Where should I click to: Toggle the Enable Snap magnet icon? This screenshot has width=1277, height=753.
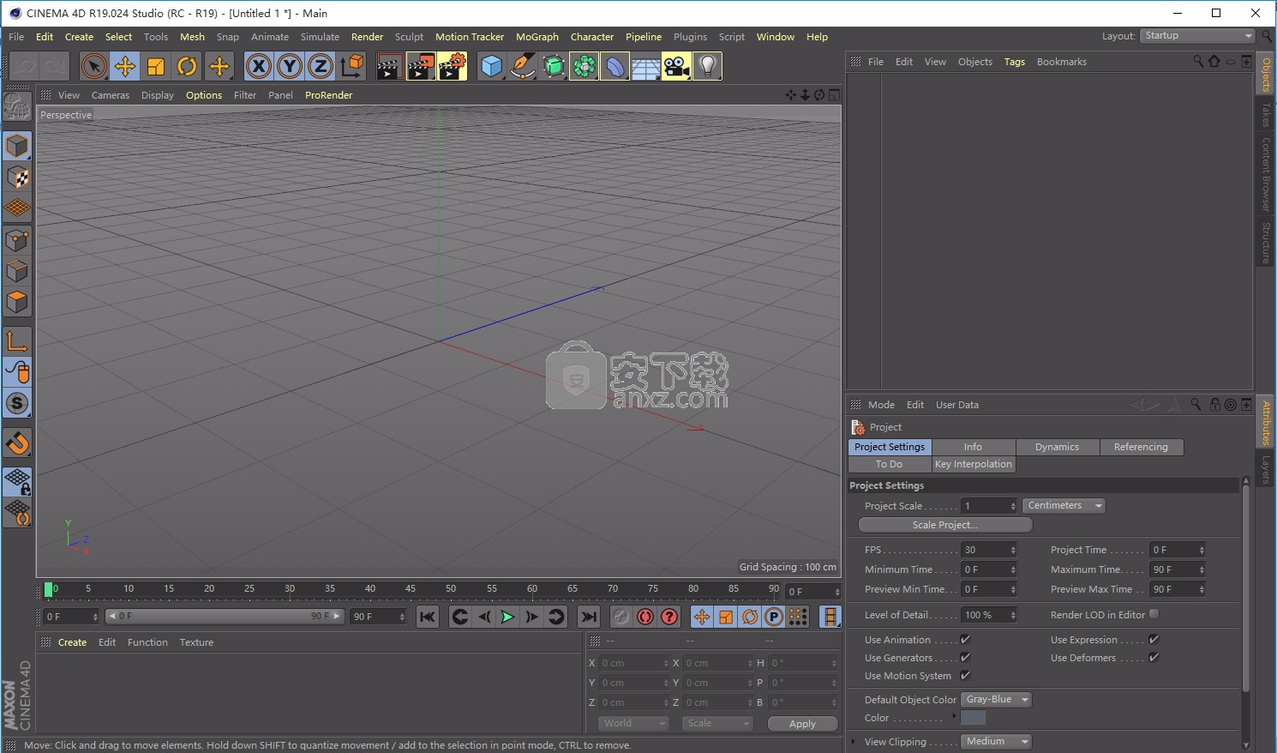pos(17,443)
